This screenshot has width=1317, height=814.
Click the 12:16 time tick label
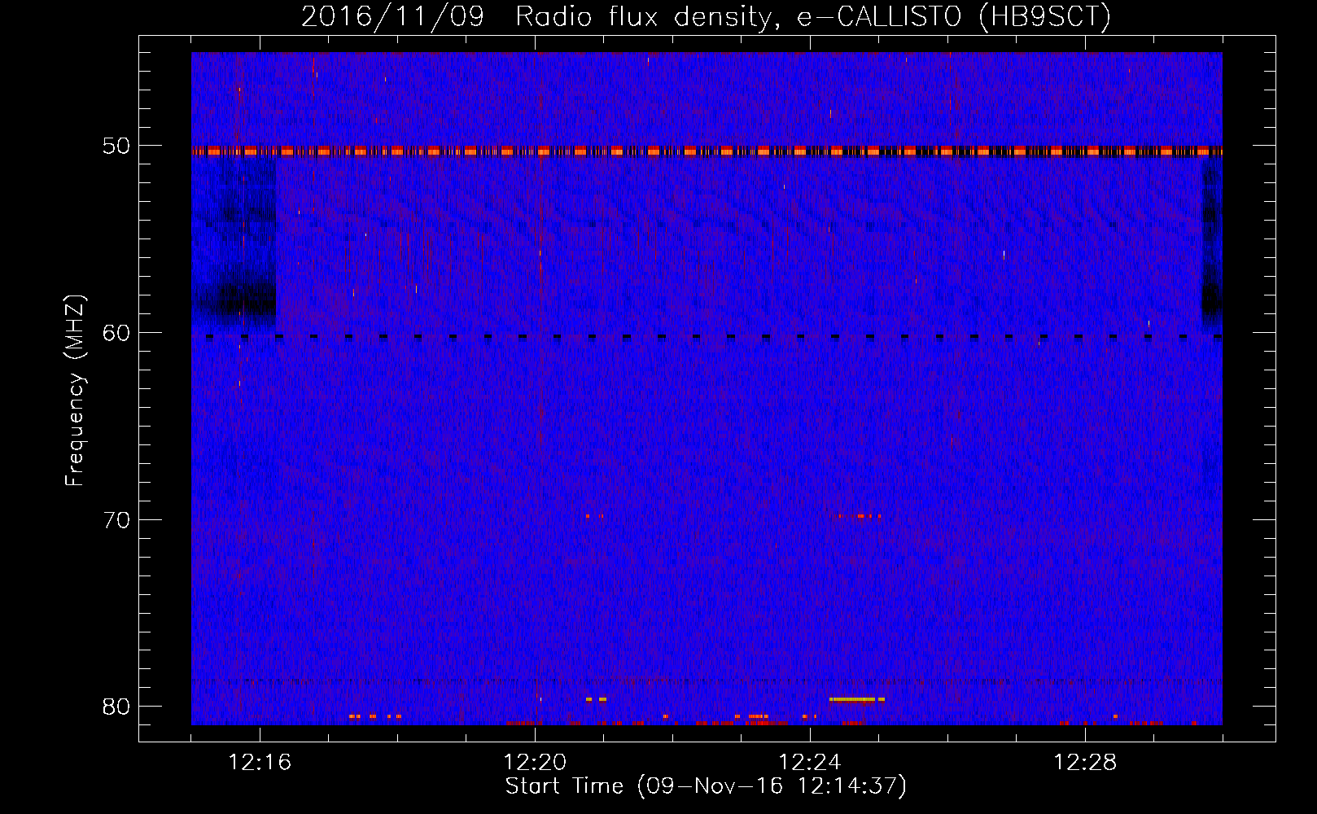point(260,763)
